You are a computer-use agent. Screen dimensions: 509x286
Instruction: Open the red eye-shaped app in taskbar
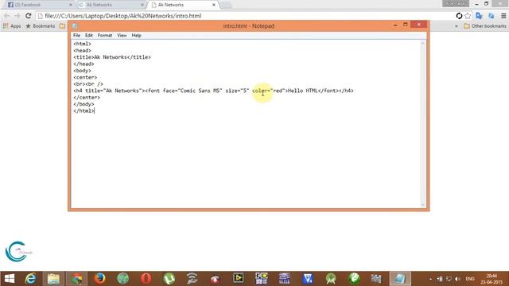point(216,279)
